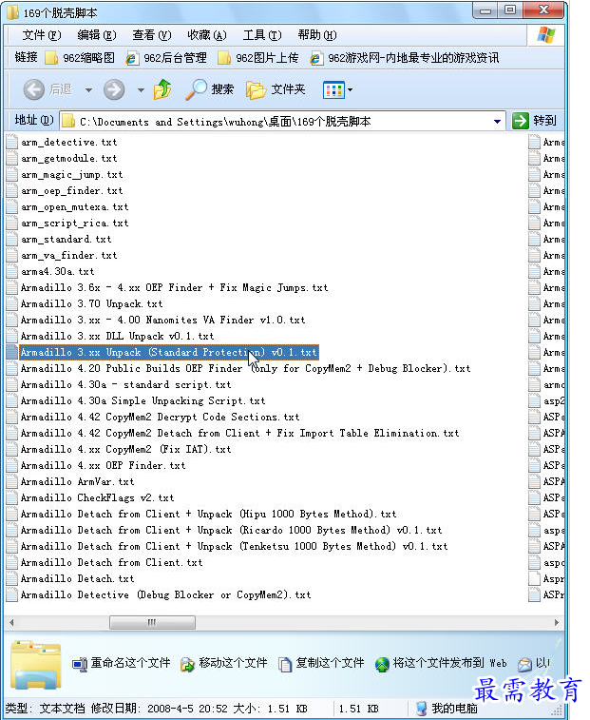Click the file icon of Armadillo Detach.txt
The height and width of the screenshot is (720, 590).
point(12,578)
